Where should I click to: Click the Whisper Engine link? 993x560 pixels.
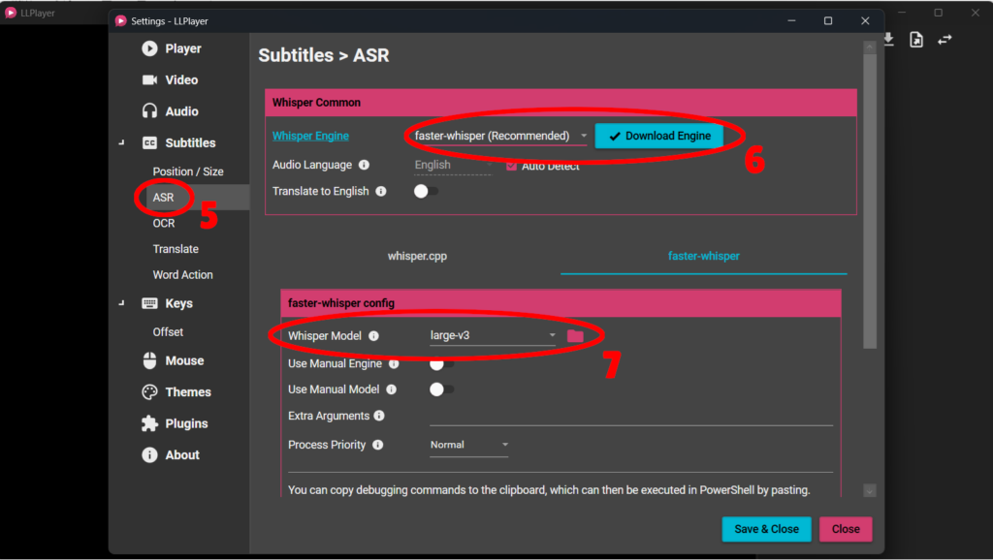tap(310, 136)
